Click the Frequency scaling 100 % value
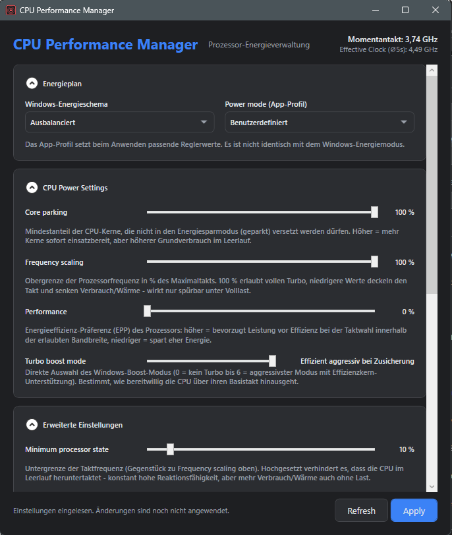Image resolution: width=452 pixels, height=535 pixels. pos(405,262)
